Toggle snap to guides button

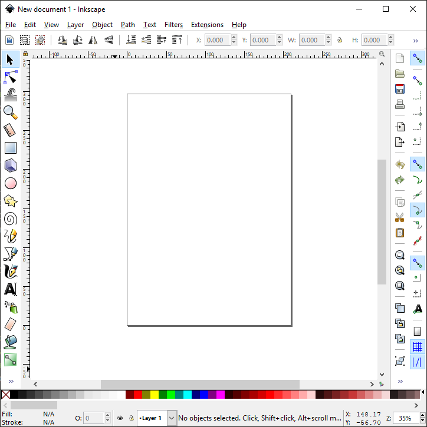418,362
